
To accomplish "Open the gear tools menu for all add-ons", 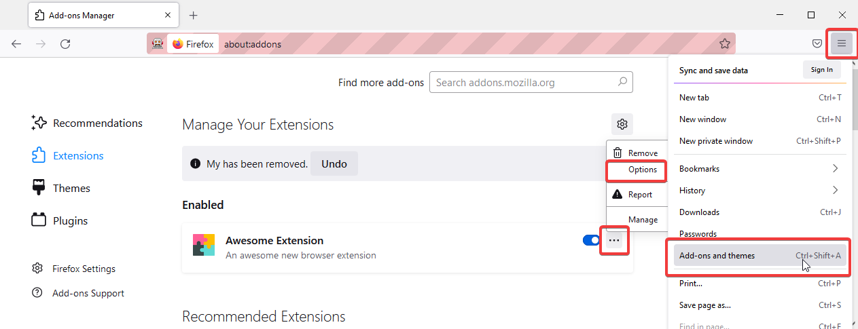I will [x=622, y=124].
